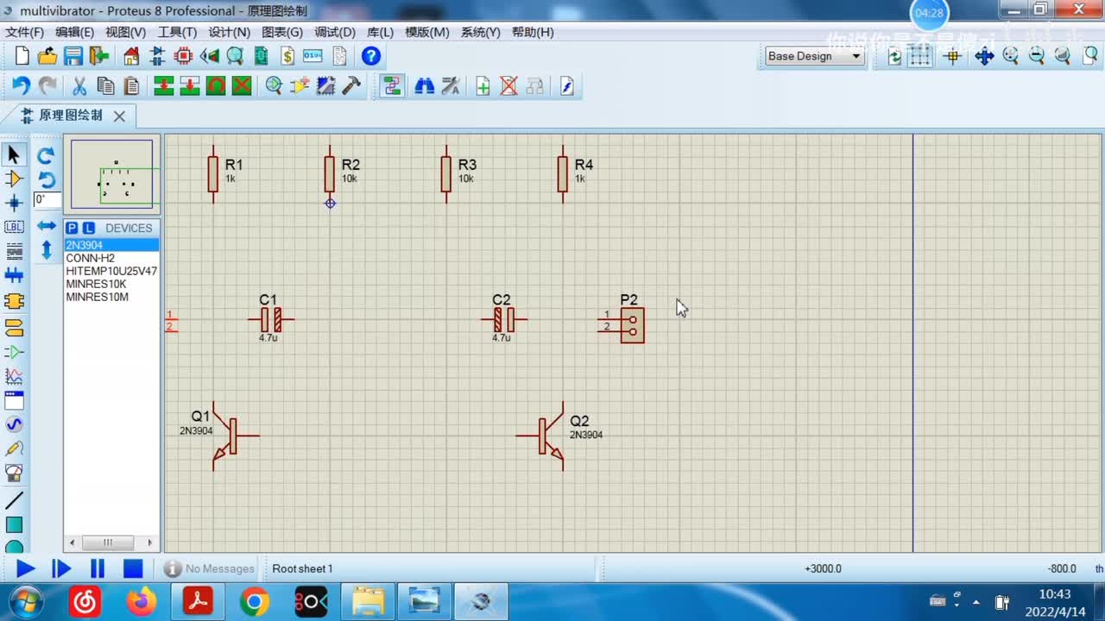Open the 设计(N) menu
The height and width of the screenshot is (621, 1105).
(x=230, y=32)
